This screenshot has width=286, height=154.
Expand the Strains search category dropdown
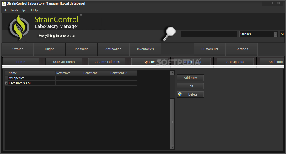click(x=276, y=34)
